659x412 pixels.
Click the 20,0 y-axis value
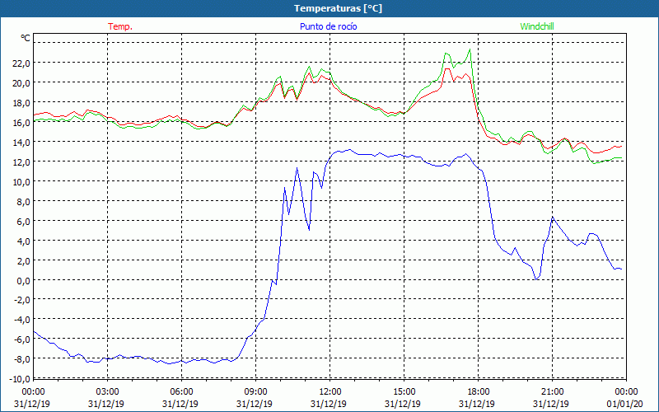click(22, 83)
